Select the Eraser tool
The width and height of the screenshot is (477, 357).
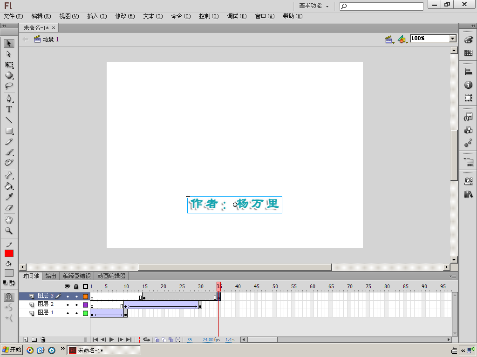pos(9,208)
